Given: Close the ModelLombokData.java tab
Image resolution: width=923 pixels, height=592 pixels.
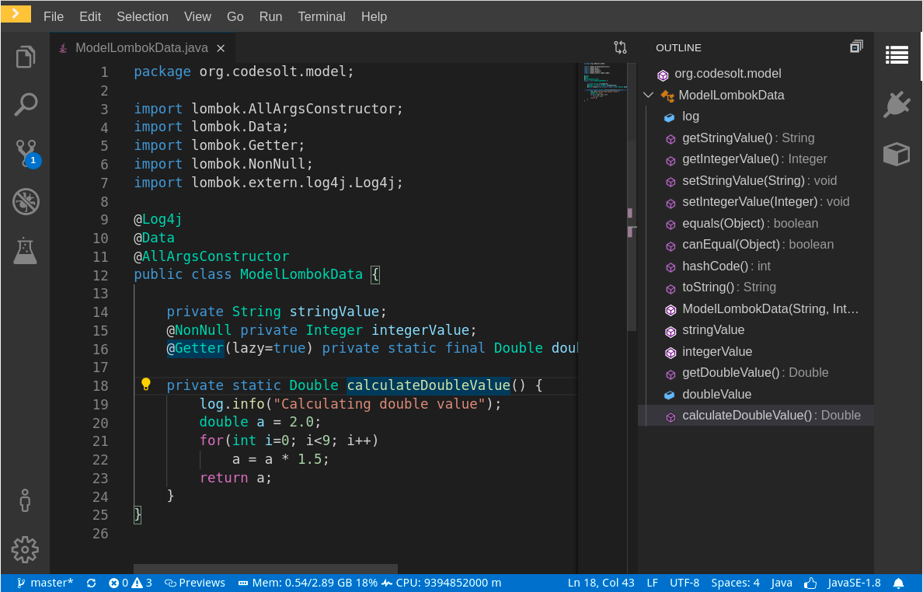Looking at the screenshot, I should pyautogui.click(x=221, y=48).
